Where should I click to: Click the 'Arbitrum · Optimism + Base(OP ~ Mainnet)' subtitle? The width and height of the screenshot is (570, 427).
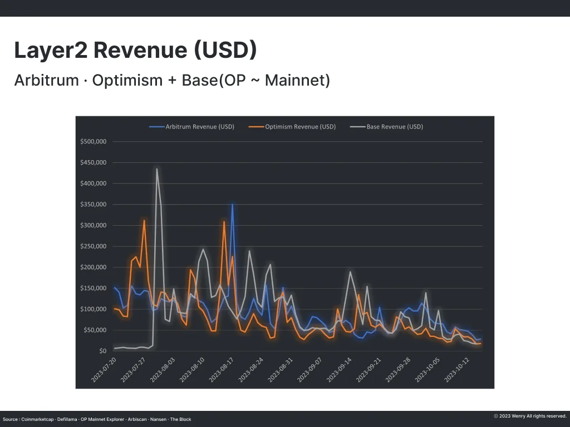[172, 80]
